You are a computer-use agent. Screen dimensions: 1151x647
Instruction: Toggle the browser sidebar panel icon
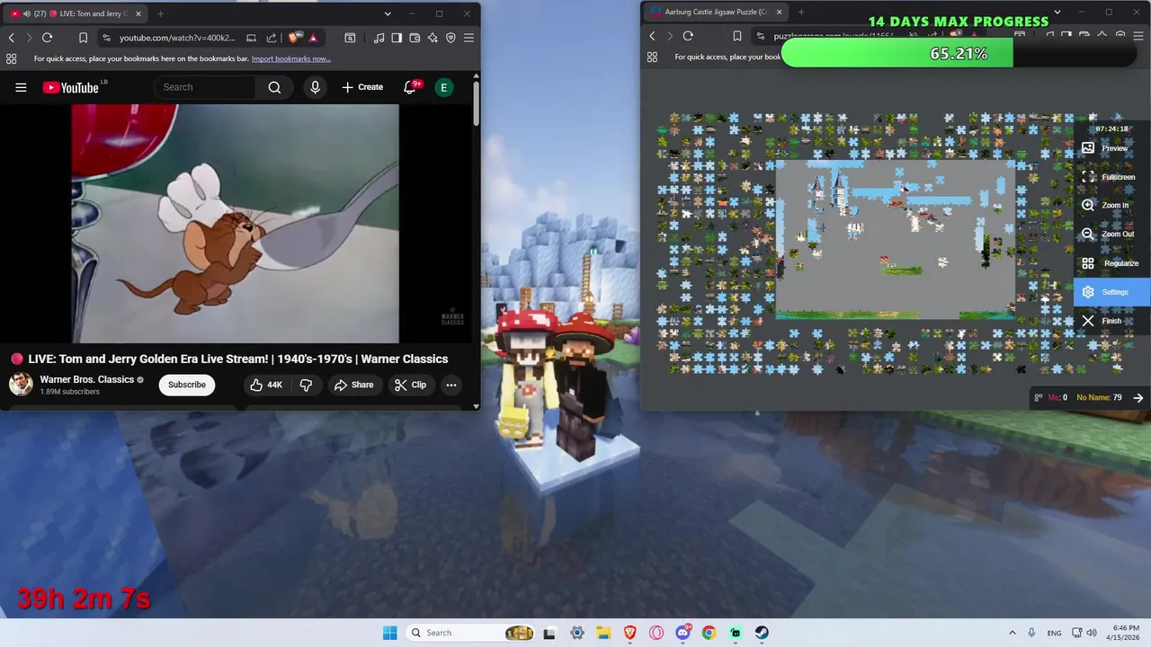point(397,38)
